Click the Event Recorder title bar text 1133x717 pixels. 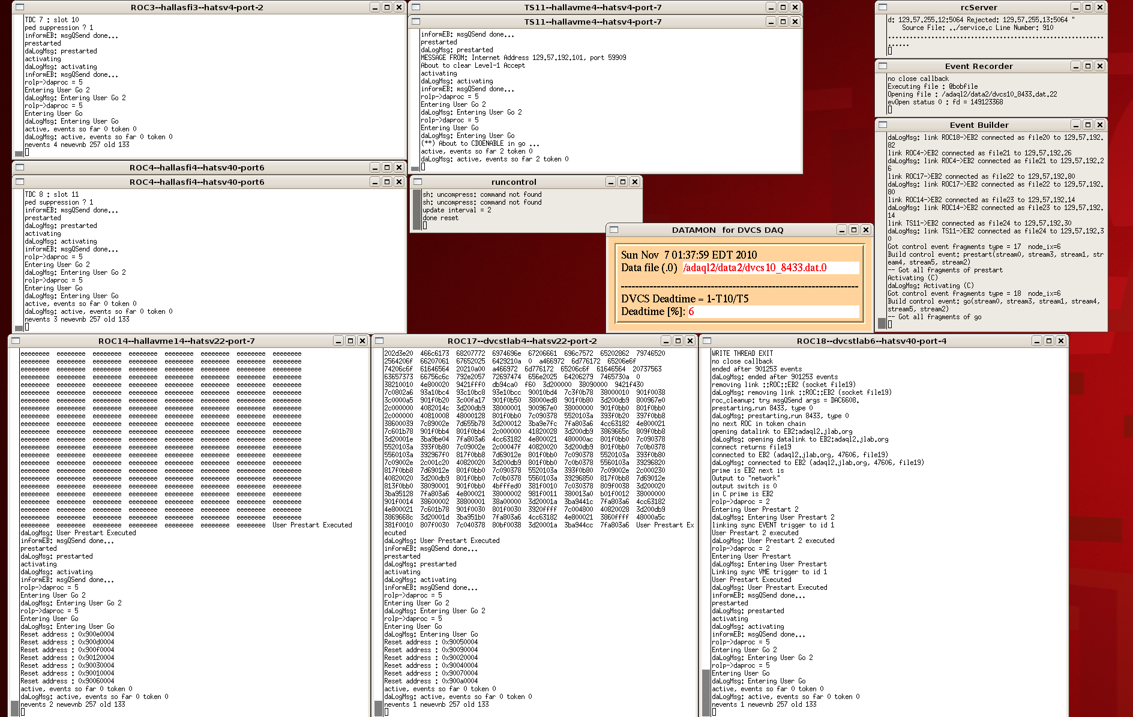click(x=979, y=66)
